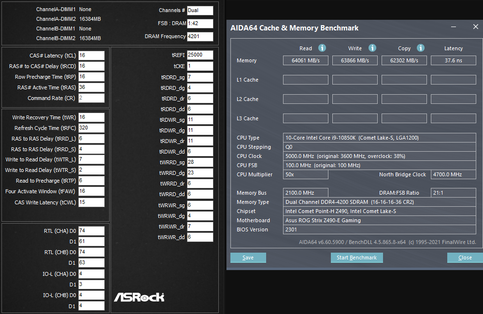Click the FSB : DRAM 1:42 field
Viewport: 483px width, 314px height.
(x=200, y=23)
